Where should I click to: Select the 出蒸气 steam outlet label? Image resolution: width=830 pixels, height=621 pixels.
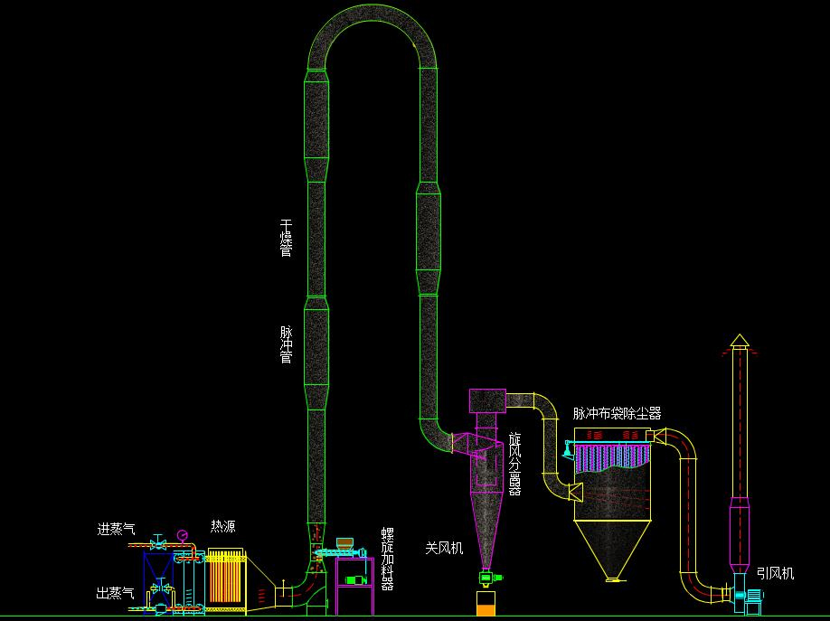116,593
